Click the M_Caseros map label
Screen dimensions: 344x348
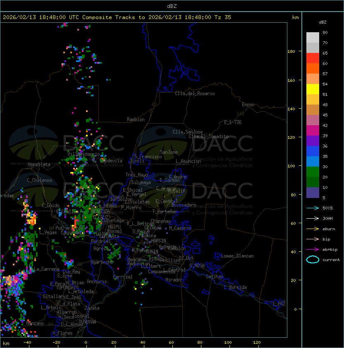180,228
